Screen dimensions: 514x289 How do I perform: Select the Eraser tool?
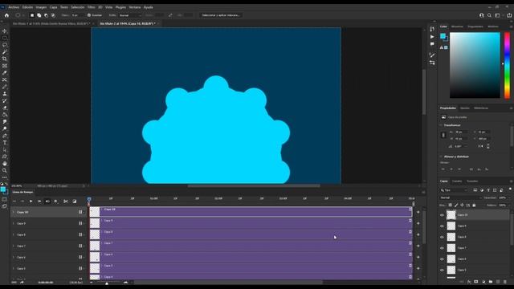(5, 108)
